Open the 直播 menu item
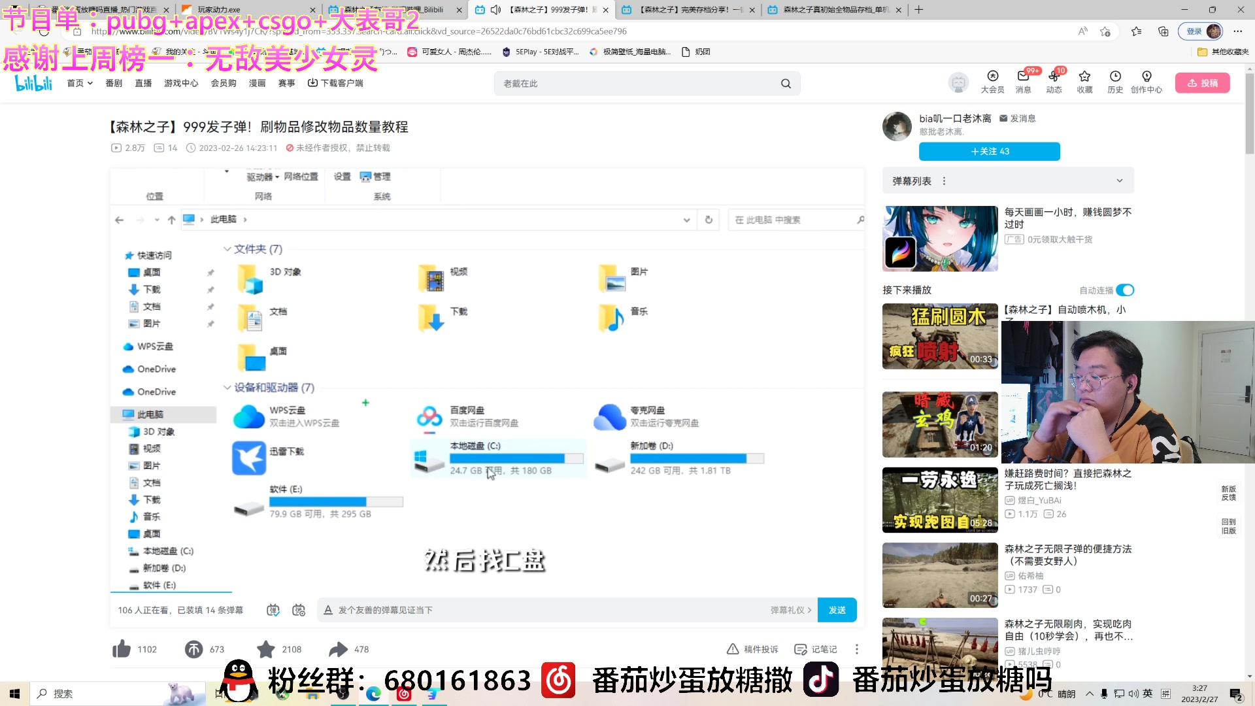 coord(143,83)
